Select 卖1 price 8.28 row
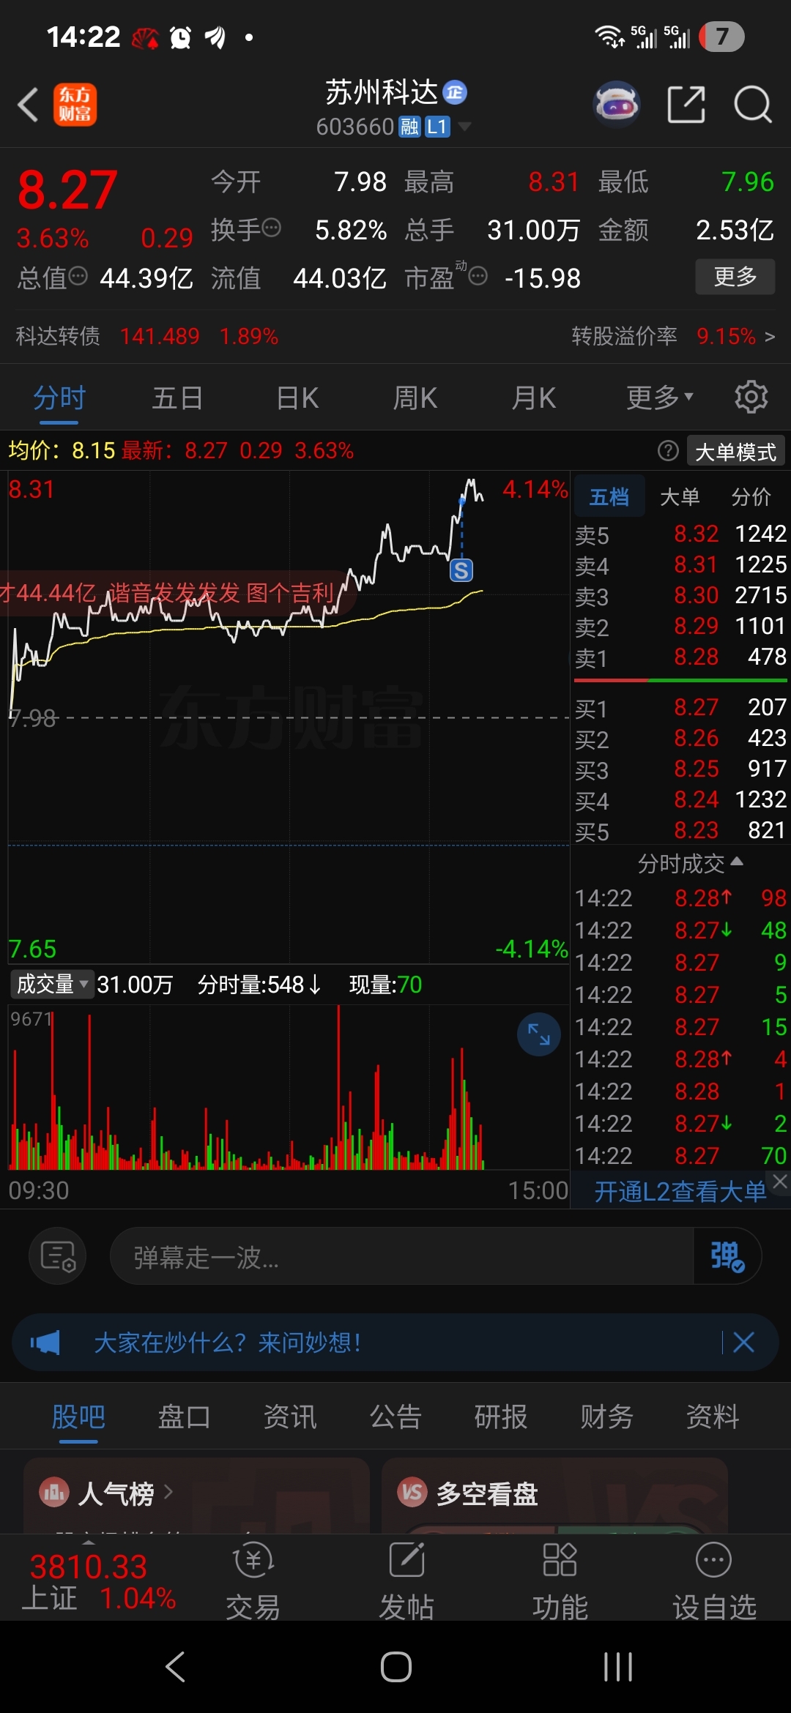This screenshot has height=1713, width=791. (x=680, y=658)
